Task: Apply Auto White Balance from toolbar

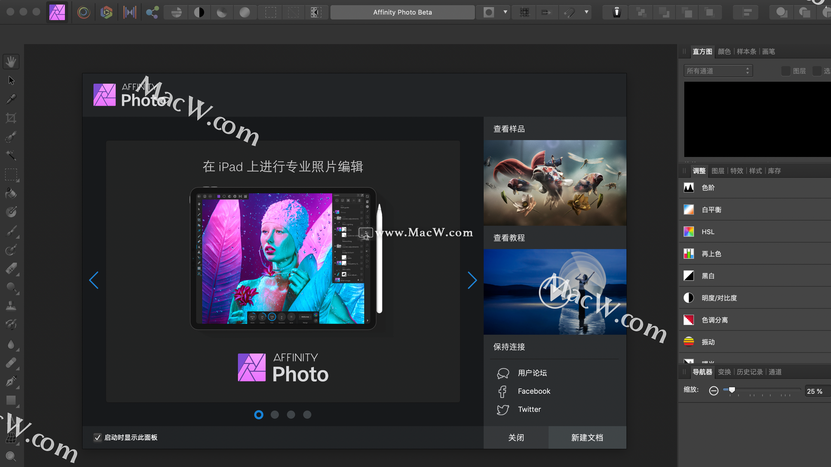Action: point(245,12)
